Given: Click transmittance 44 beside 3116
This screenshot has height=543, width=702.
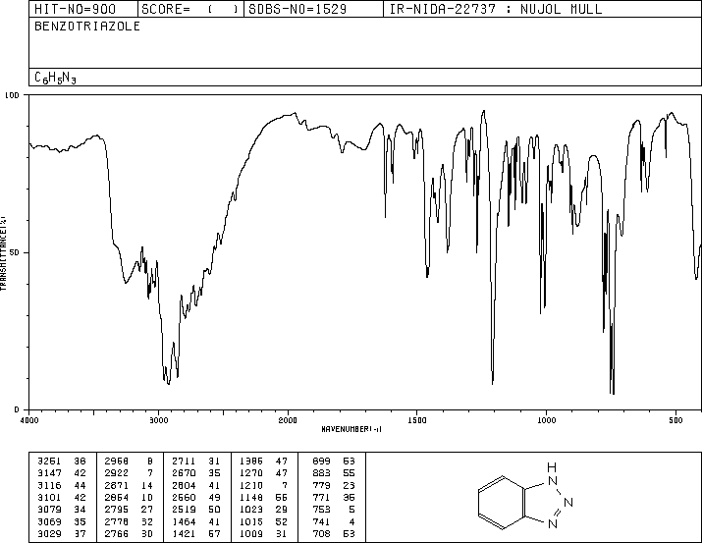Looking at the screenshot, I should (x=80, y=485).
